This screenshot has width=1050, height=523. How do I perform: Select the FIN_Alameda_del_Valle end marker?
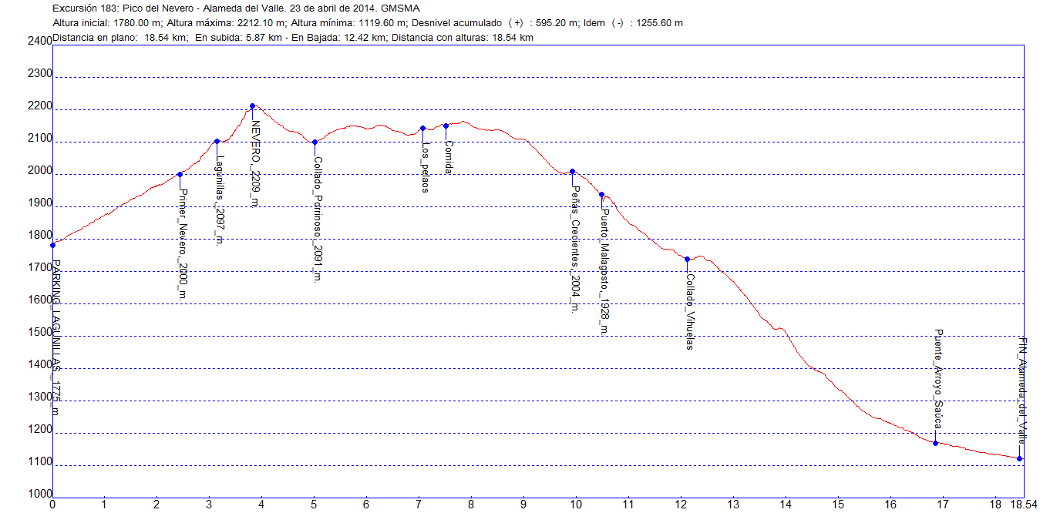1020,458
